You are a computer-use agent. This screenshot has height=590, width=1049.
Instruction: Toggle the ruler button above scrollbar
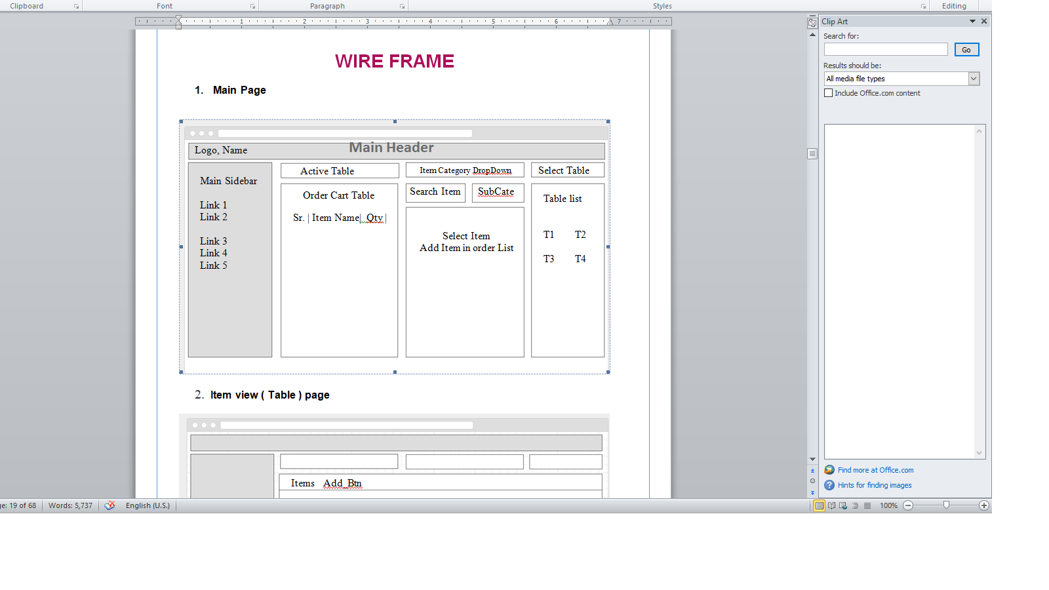[812, 23]
